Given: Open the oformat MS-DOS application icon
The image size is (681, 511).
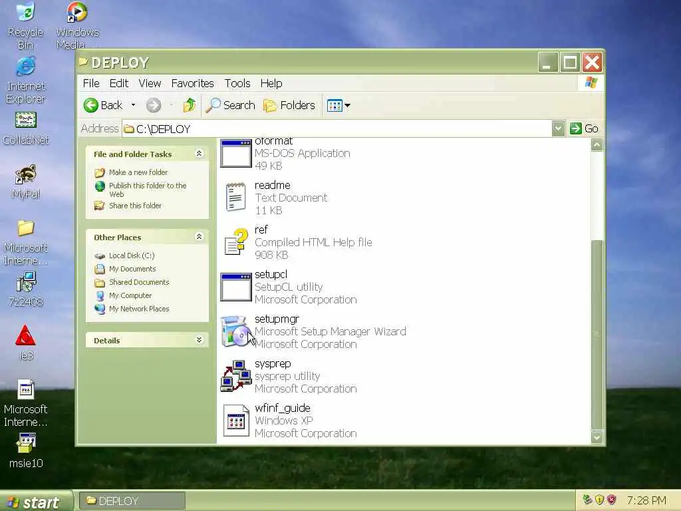Looking at the screenshot, I should coord(236,153).
